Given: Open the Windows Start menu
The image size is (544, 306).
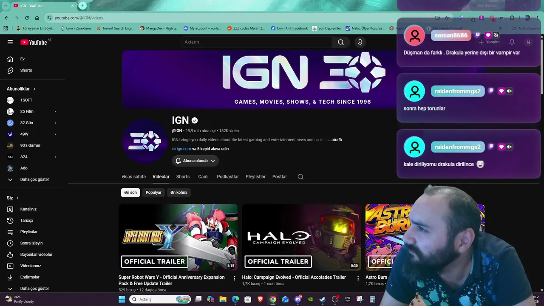Looking at the screenshot, I should (x=122, y=299).
